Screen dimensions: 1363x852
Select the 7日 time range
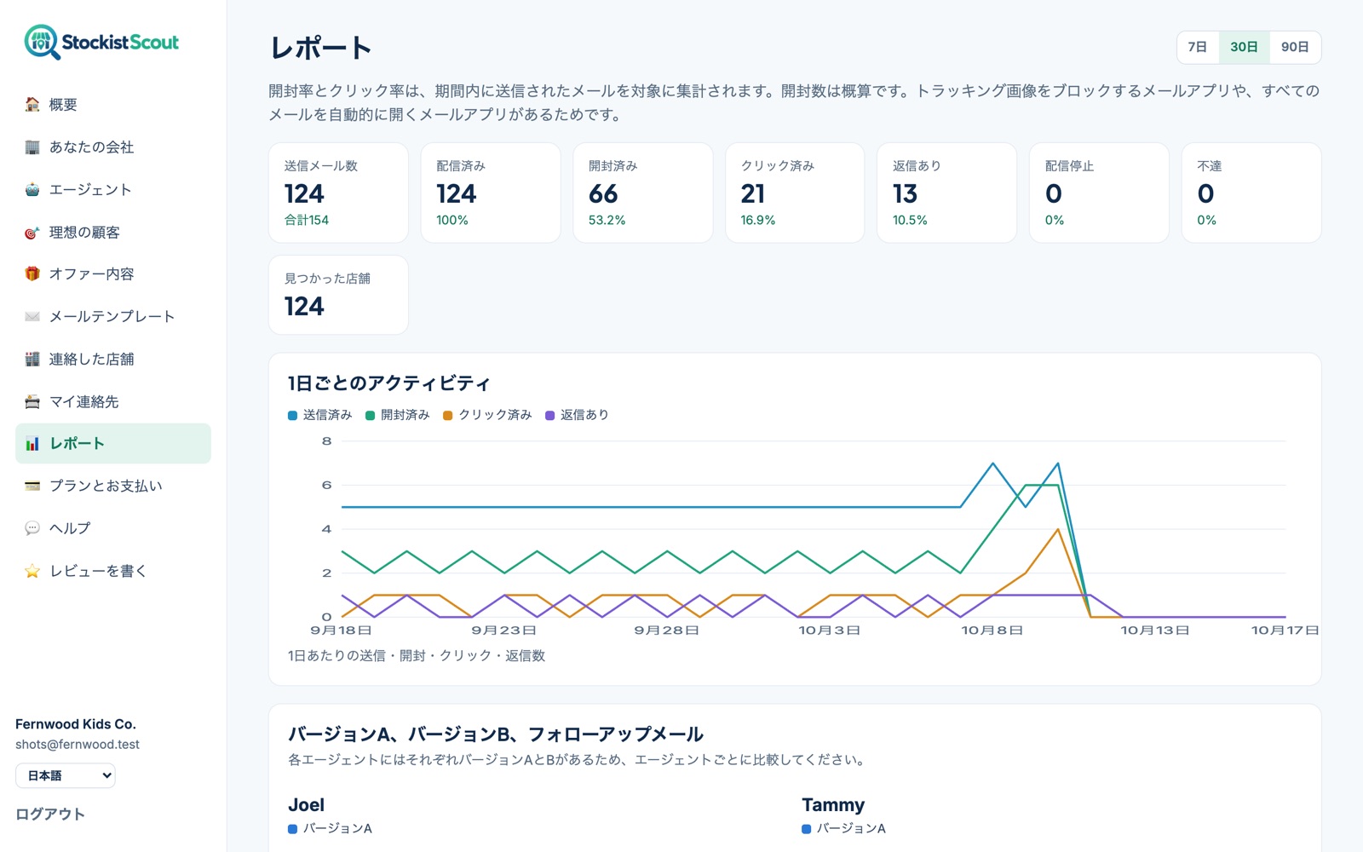click(x=1198, y=47)
